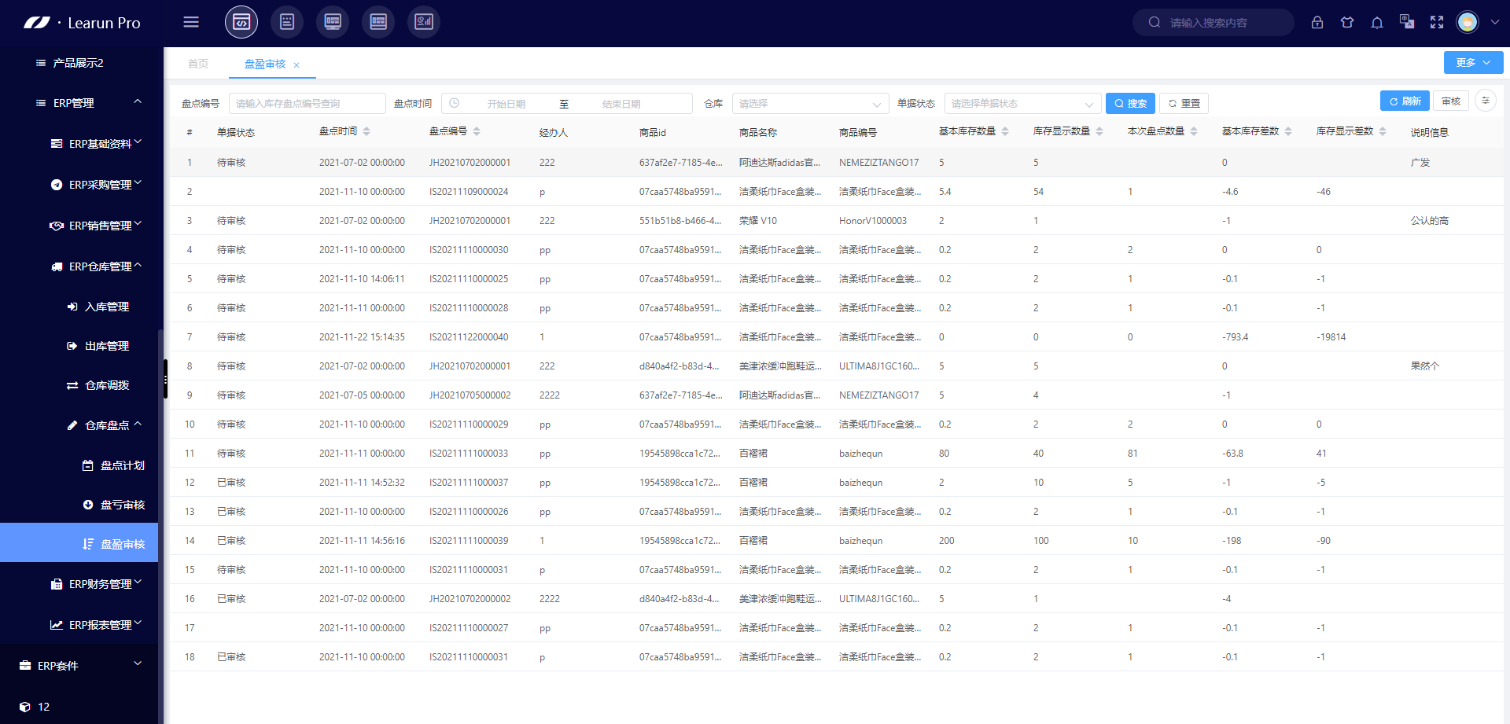Toggle fullscreen mode icon

pyautogui.click(x=1437, y=22)
